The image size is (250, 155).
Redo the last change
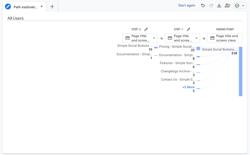(x=211, y=5)
